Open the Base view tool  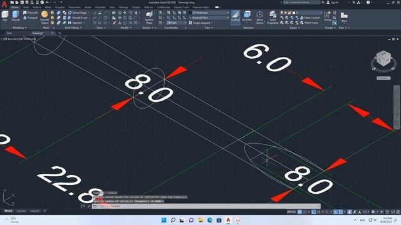[x=344, y=17]
